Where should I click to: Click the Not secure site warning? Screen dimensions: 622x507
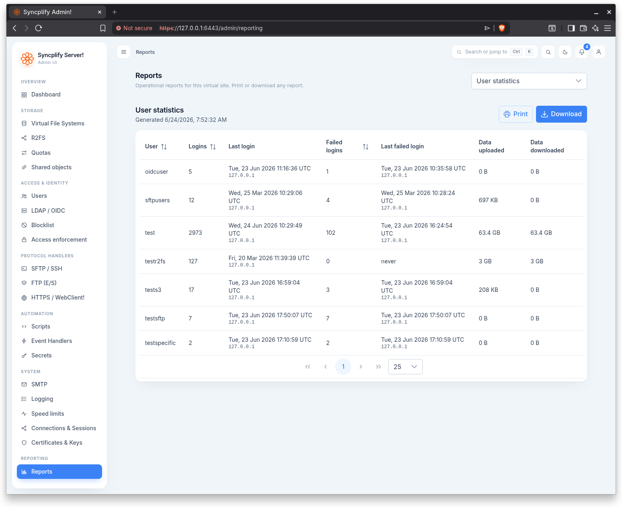pos(134,28)
